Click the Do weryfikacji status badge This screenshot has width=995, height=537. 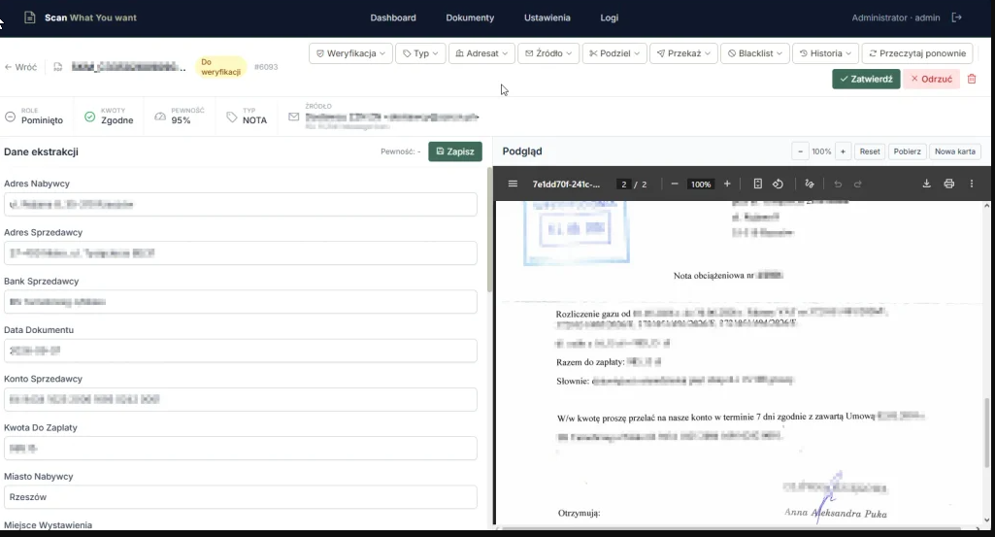[x=220, y=67]
